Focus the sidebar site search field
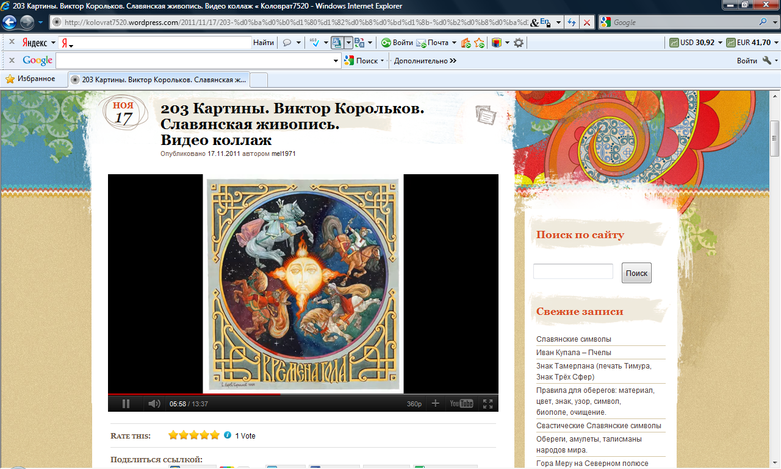Screen dimensions: 781x469 tap(573, 272)
